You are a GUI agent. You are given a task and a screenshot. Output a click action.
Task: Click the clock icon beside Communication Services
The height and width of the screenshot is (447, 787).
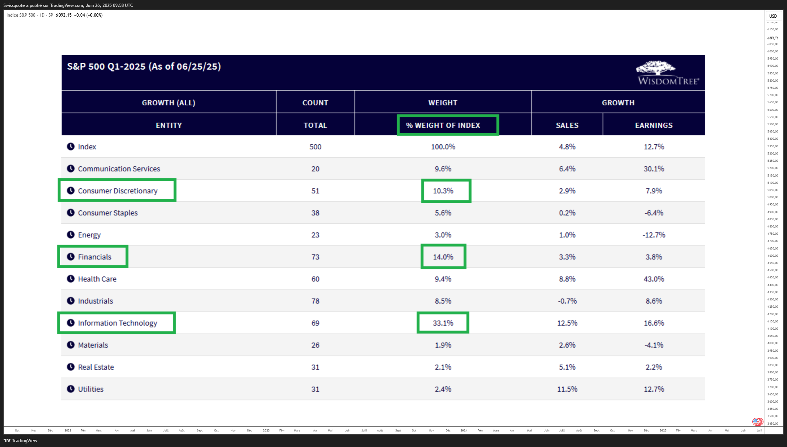[x=71, y=168]
